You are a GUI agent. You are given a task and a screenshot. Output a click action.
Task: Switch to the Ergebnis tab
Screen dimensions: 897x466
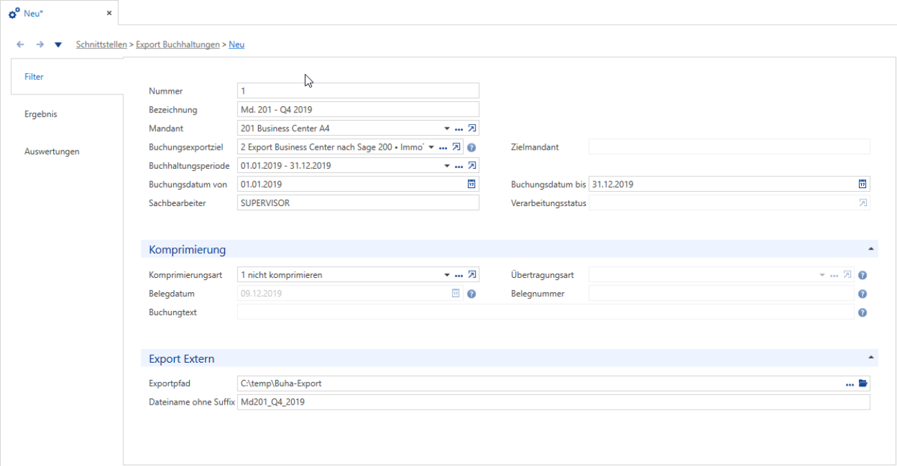tap(41, 114)
